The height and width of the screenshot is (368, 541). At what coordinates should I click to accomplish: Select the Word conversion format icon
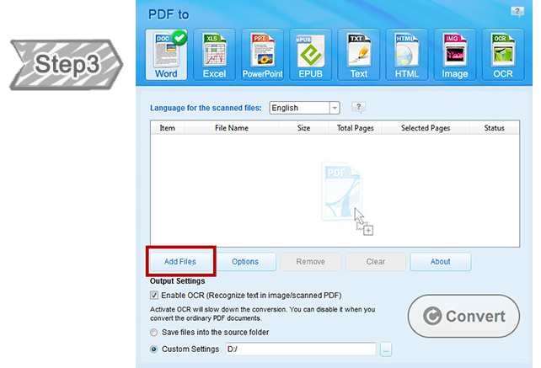(167, 56)
